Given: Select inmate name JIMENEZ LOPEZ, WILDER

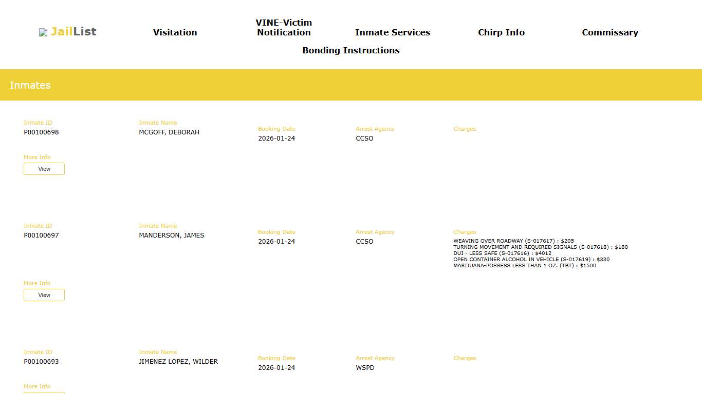Looking at the screenshot, I should 178,362.
